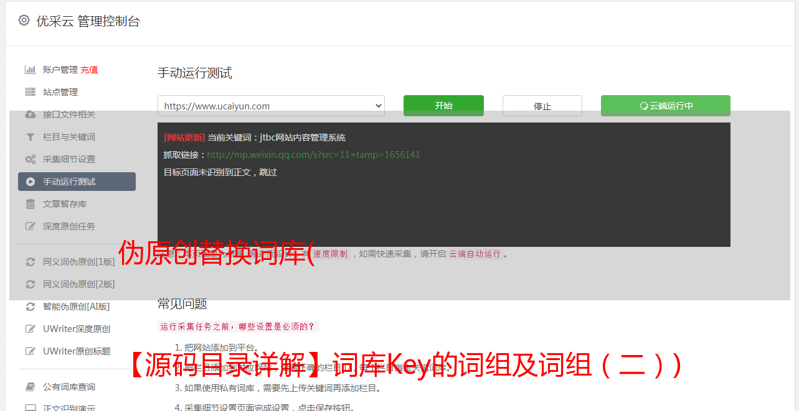Click the 栏目与关键词 filter icon
799x411 pixels.
click(x=30, y=137)
